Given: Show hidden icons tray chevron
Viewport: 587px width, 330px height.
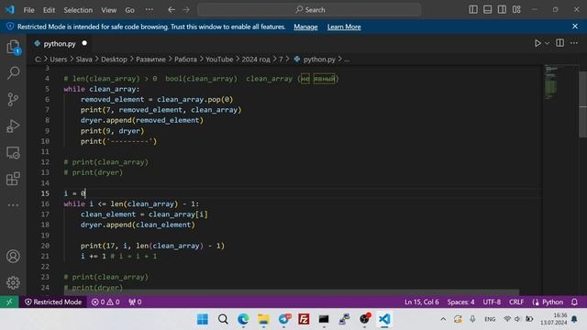Looking at the screenshot, I should click(x=443, y=319).
